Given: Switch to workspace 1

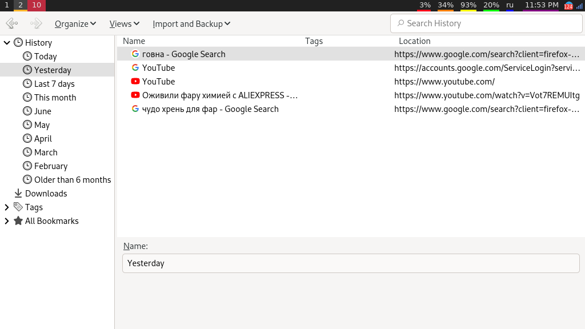Looking at the screenshot, I should (7, 5).
